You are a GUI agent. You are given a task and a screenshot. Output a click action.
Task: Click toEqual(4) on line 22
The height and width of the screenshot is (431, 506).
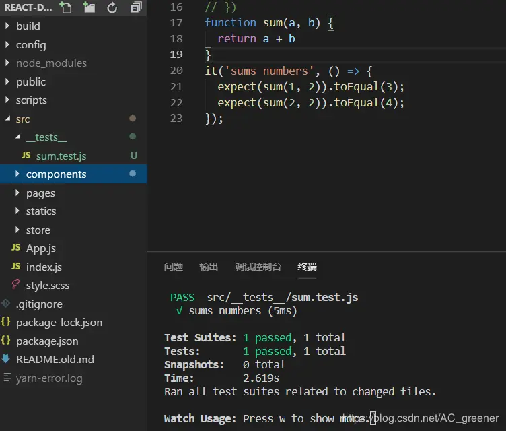[365, 103]
